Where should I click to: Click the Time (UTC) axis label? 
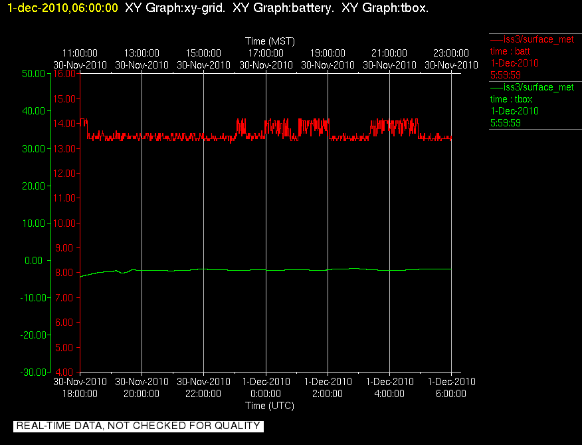[270, 406]
